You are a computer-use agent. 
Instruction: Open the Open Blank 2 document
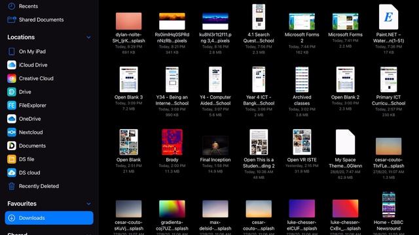coord(345,80)
